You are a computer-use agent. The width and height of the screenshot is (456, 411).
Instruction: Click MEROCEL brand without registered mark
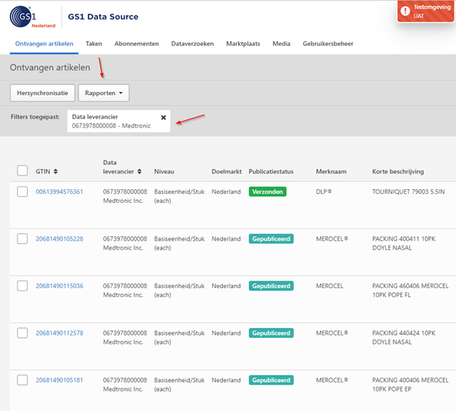(x=329, y=286)
